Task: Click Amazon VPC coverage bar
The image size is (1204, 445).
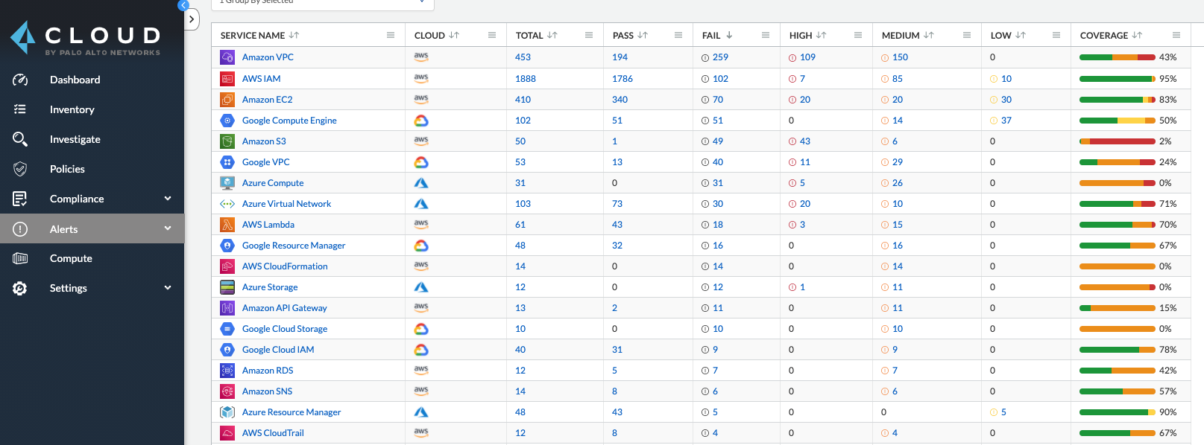Action: coord(1117,57)
